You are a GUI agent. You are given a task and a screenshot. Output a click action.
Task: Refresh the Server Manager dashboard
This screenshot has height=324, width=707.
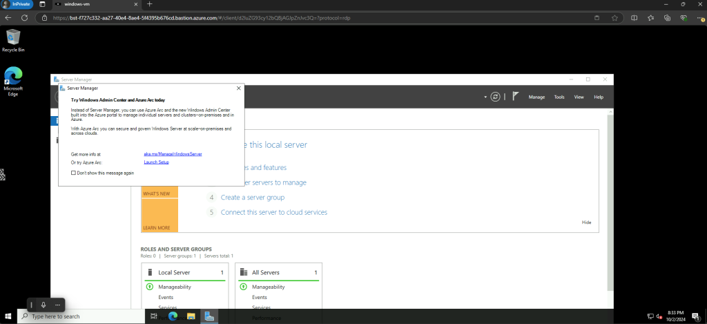pyautogui.click(x=495, y=97)
